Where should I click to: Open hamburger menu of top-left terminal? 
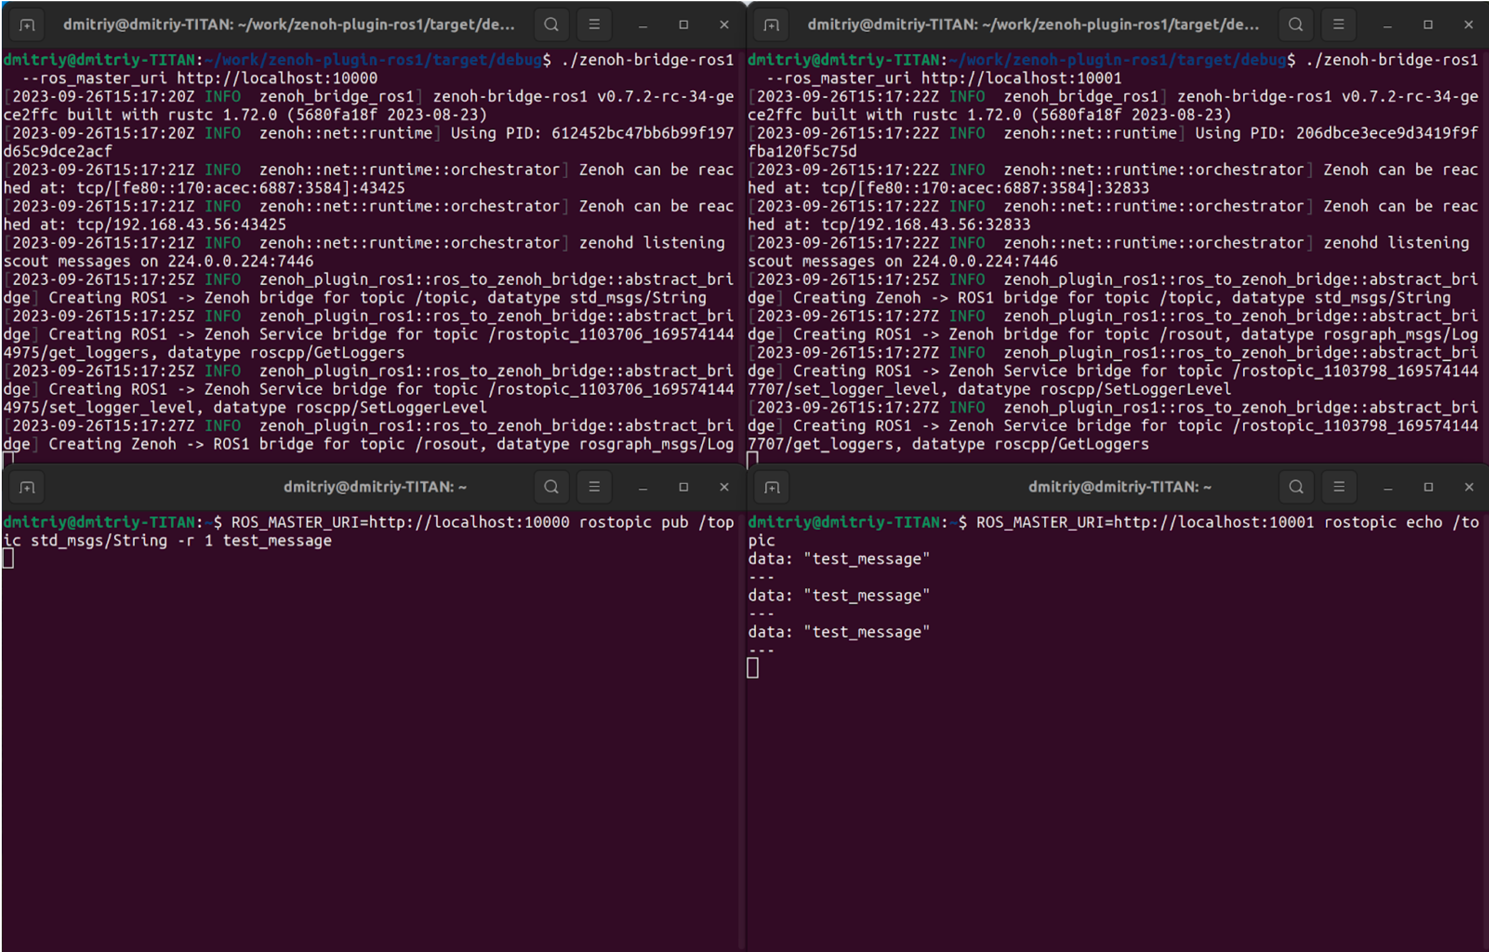point(594,25)
